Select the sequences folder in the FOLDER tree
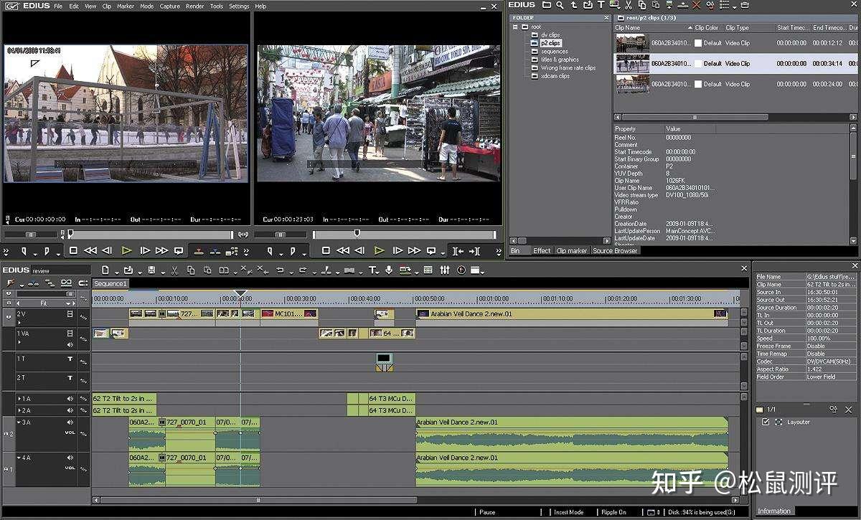This screenshot has height=520, width=861. coord(556,51)
